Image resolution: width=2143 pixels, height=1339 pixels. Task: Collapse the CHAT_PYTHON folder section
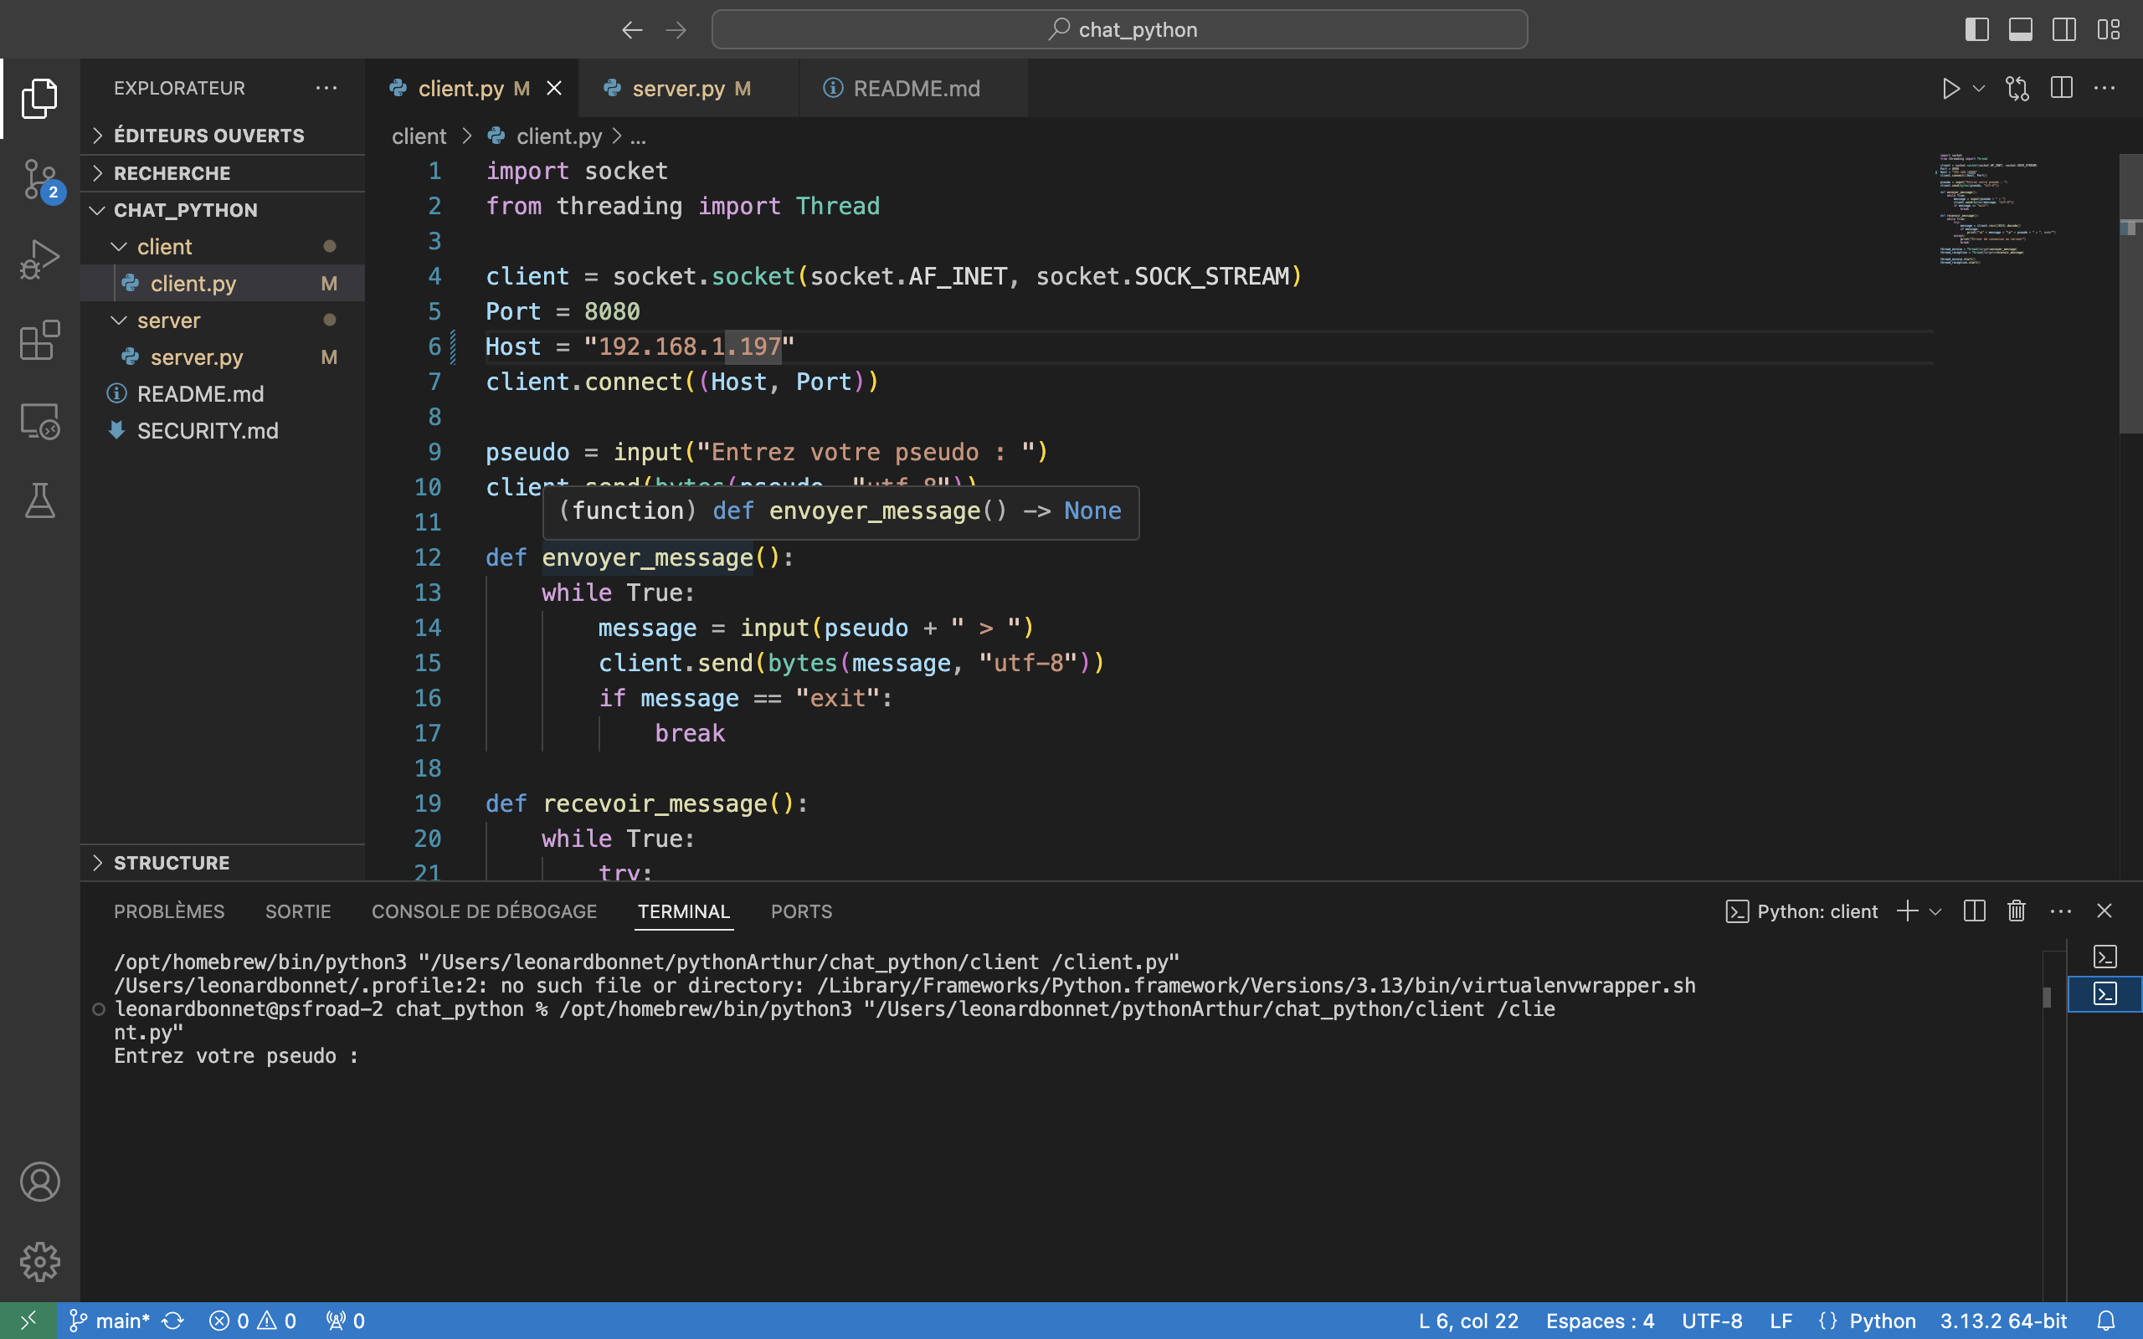coord(223,211)
